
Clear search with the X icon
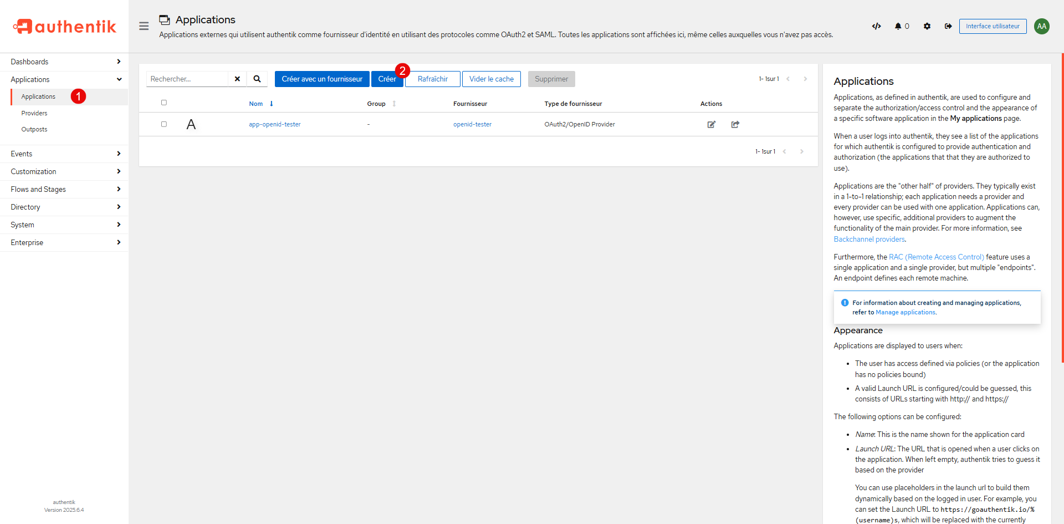coord(237,79)
